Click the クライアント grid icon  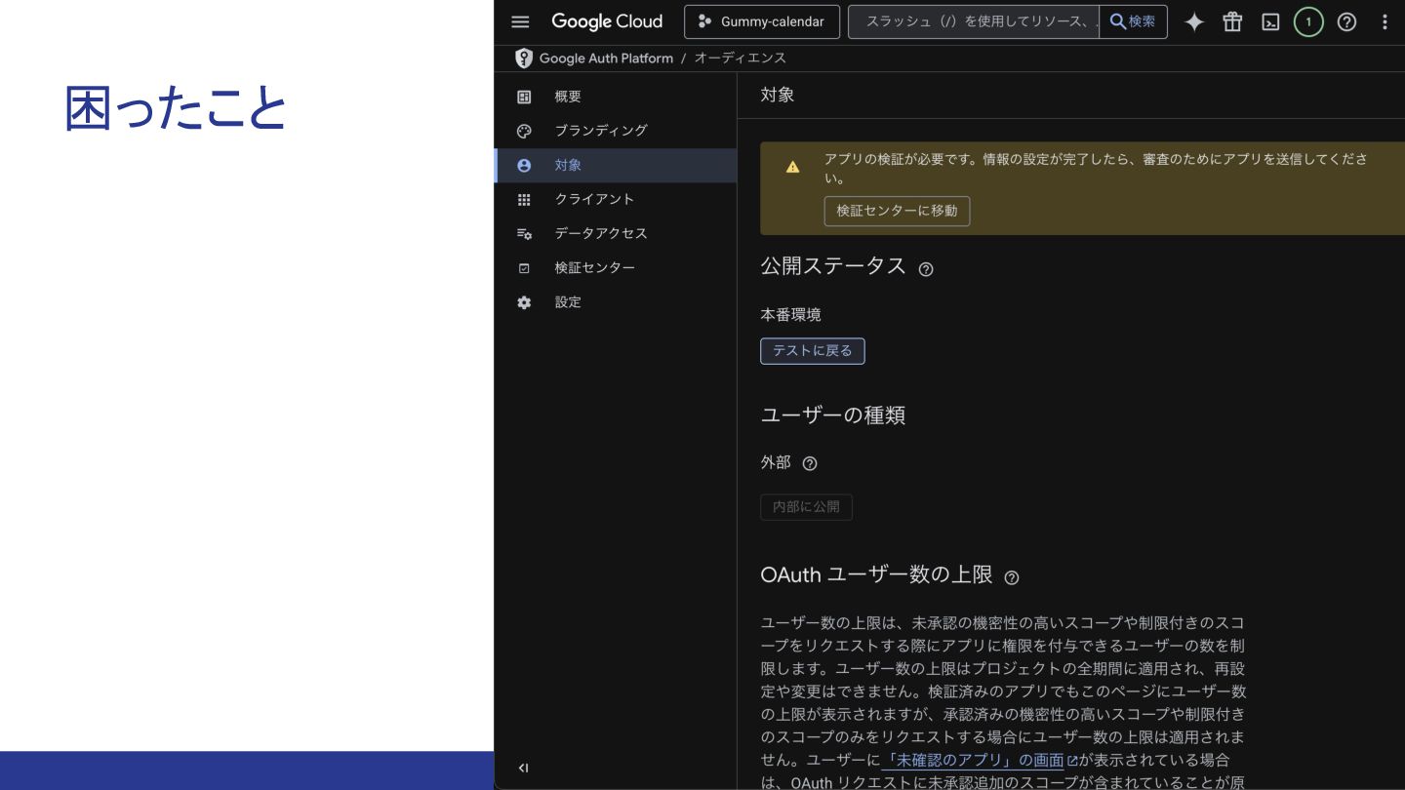pyautogui.click(x=524, y=199)
